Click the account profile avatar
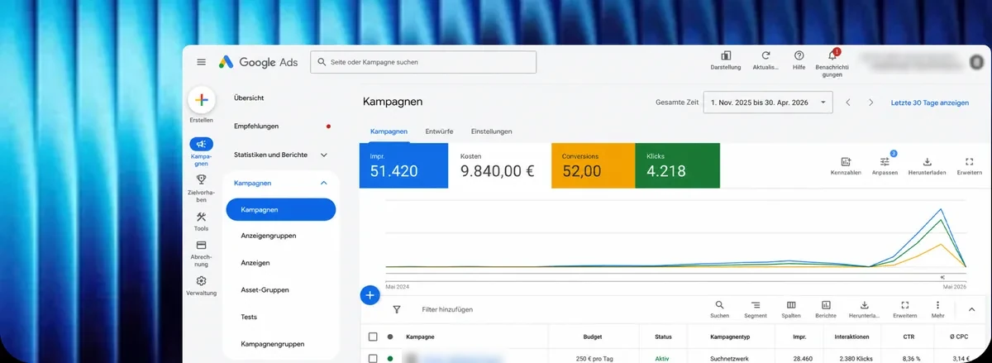The height and width of the screenshot is (363, 992). click(976, 61)
